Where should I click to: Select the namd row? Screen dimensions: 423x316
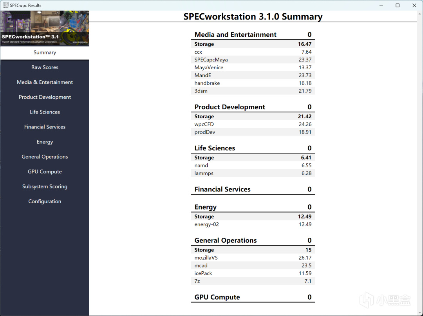coord(253,165)
